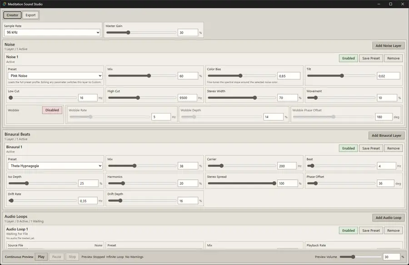Adjust the Iso Depth slider
The height and width of the screenshot is (265, 409).
pyautogui.click(x=43, y=183)
